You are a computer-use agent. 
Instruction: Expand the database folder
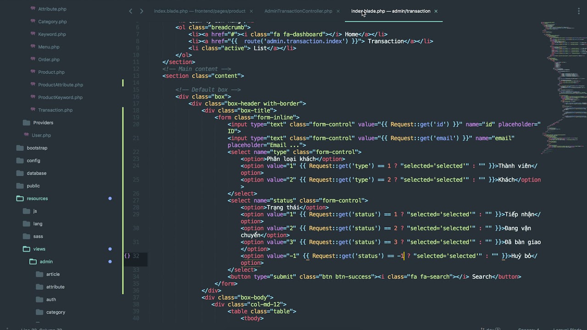click(x=36, y=173)
